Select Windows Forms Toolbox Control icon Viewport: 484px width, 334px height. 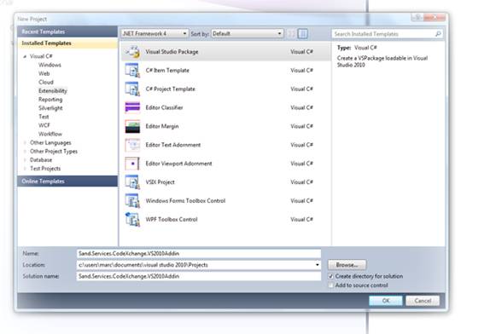[132, 201]
